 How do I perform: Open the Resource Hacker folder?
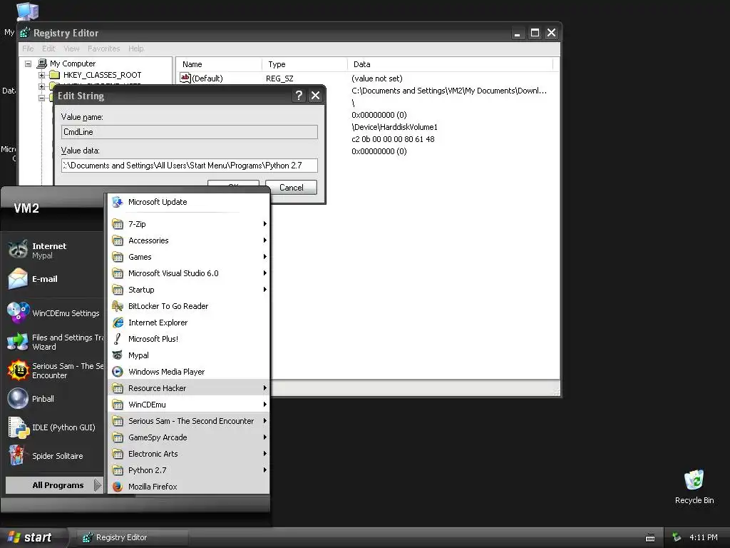click(x=188, y=388)
